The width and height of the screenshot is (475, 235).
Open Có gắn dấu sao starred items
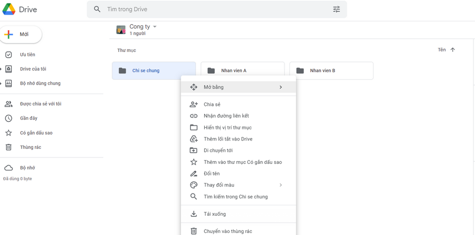(36, 133)
